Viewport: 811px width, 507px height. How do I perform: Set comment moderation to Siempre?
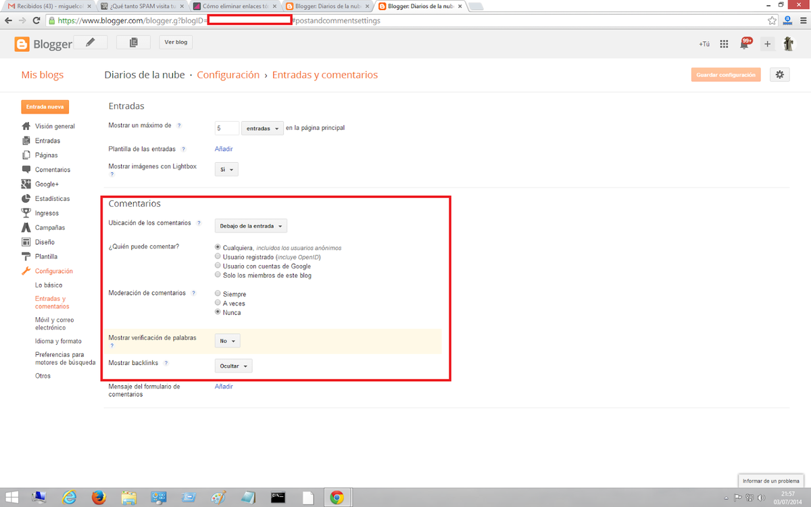pos(218,294)
